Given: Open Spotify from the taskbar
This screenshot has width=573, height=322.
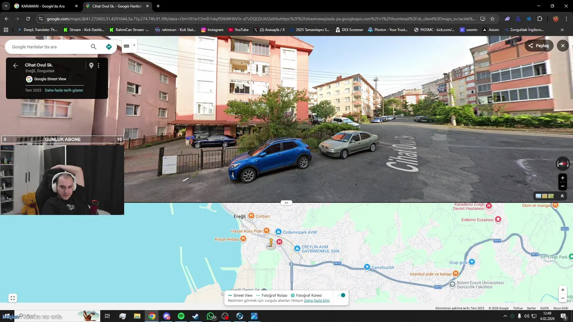Looking at the screenshot, I should (181, 316).
